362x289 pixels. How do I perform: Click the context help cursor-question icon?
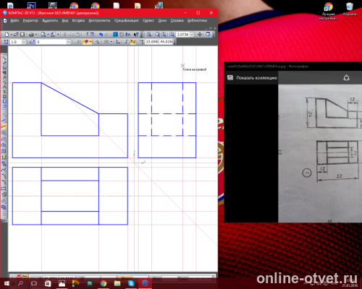tap(136, 35)
